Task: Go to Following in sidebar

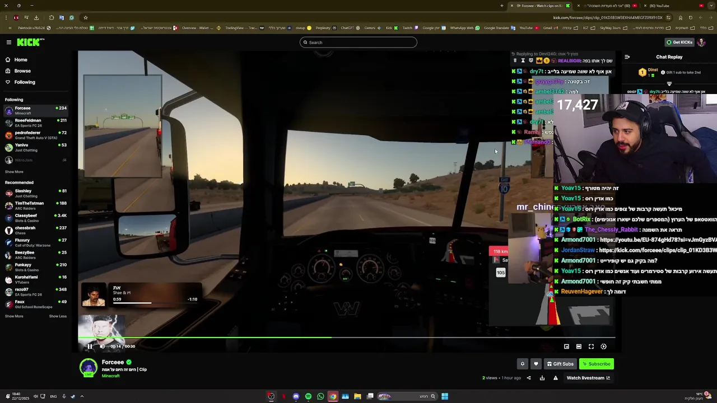Action: point(25,82)
